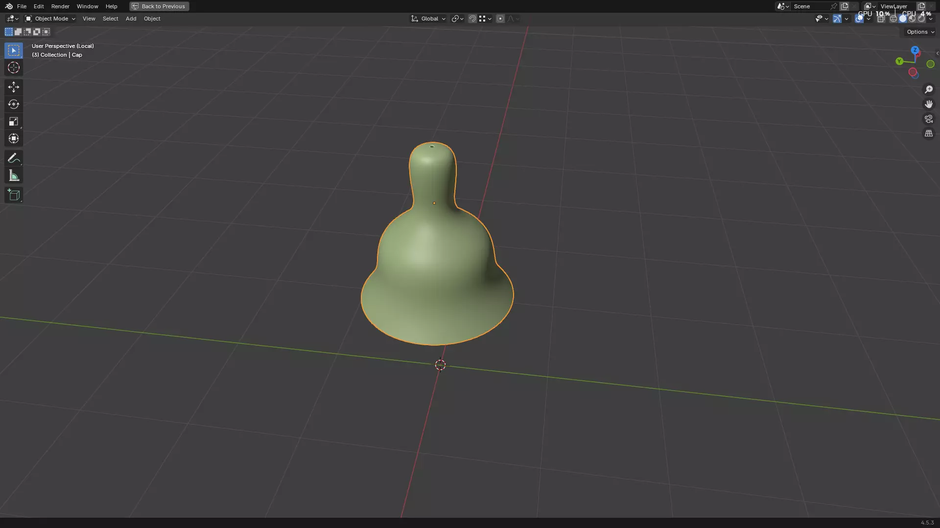Set selection mode to Extend
The width and height of the screenshot is (940, 528).
click(x=18, y=32)
